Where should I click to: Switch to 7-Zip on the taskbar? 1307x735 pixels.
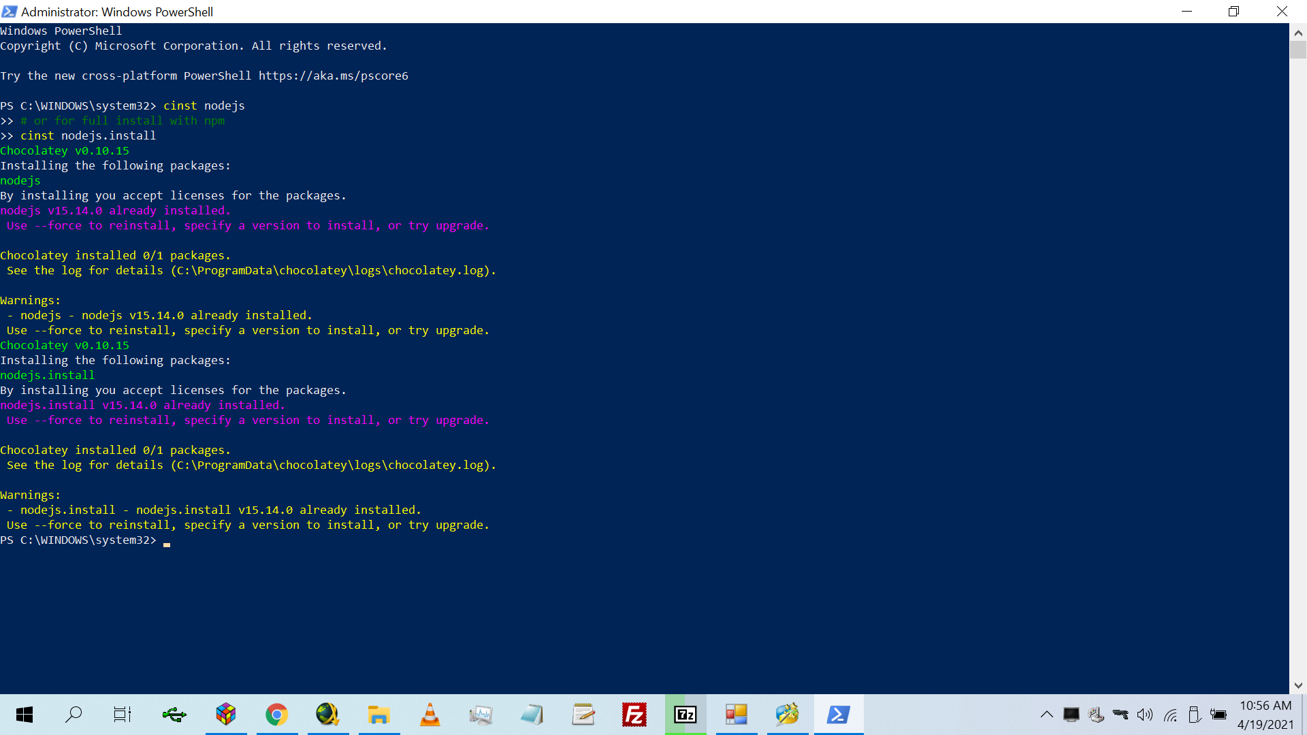point(685,715)
